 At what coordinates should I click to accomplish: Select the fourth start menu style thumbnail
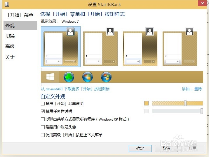180,47
